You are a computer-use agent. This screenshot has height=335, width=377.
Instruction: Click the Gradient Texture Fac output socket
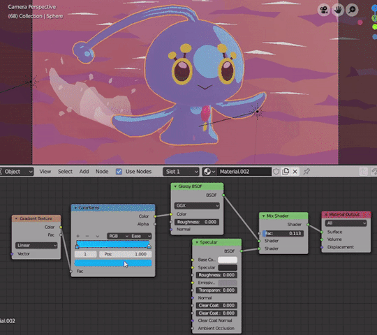(61, 234)
